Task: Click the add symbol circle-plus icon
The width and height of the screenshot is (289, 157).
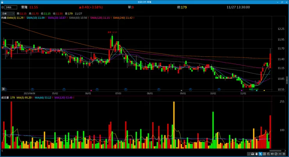Action: 3,7
